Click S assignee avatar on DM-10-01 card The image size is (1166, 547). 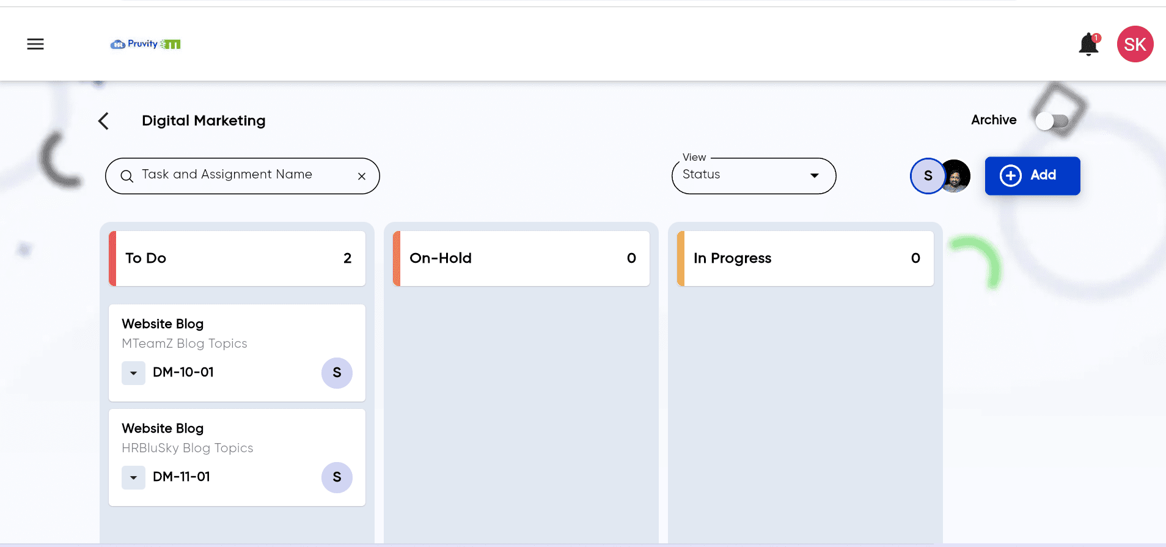(x=337, y=373)
